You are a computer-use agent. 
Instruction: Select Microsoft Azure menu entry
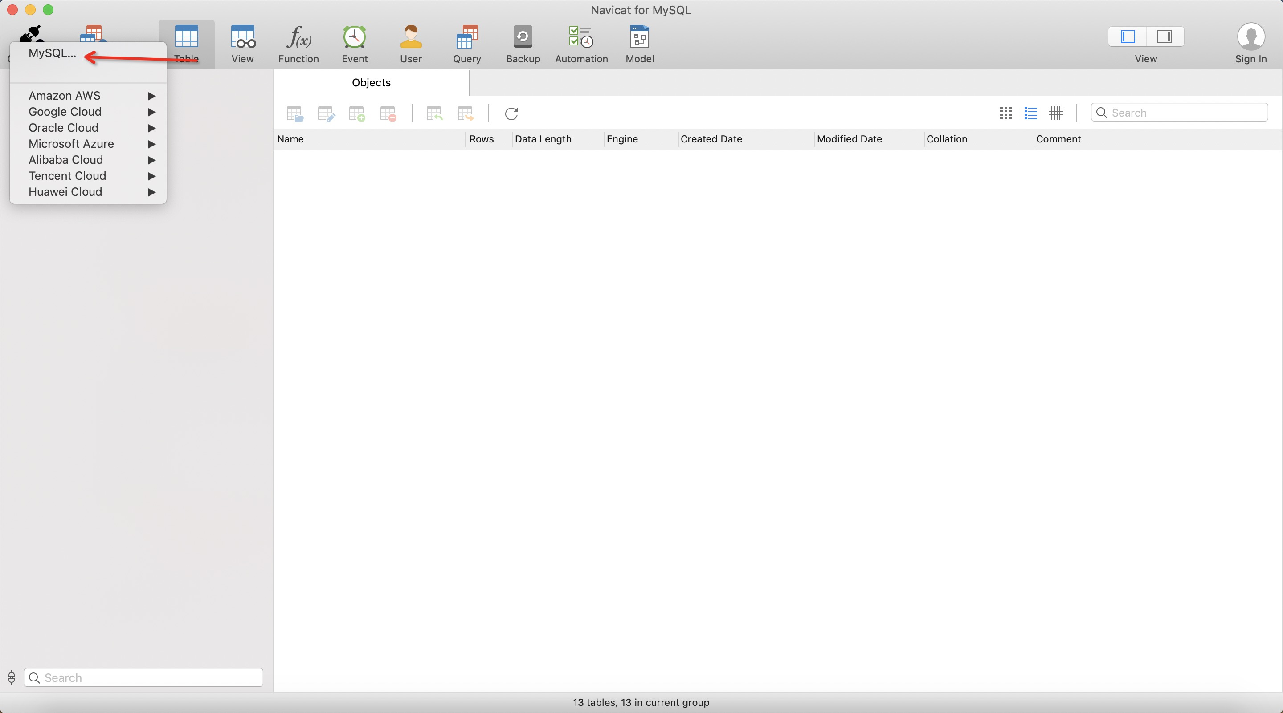pyautogui.click(x=88, y=143)
